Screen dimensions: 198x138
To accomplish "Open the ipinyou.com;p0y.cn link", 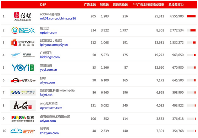I will pos(54,45).
